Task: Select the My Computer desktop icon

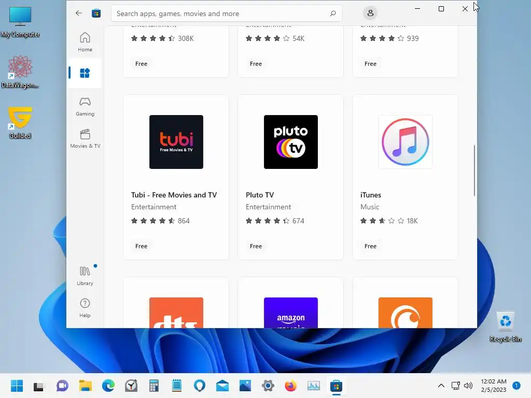Action: point(20,22)
